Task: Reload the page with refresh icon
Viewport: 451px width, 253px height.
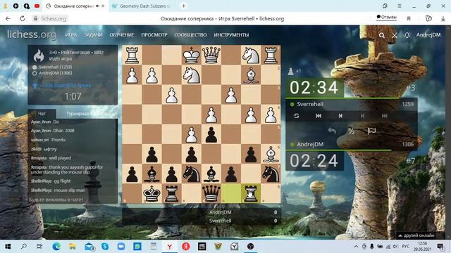Action: coord(22,19)
